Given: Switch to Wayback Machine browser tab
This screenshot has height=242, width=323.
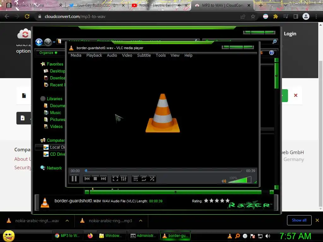Looking at the screenshot, I should coord(33,5).
